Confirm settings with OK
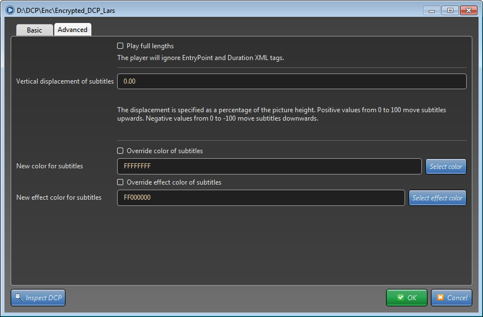Image resolution: width=483 pixels, height=317 pixels. click(x=407, y=297)
